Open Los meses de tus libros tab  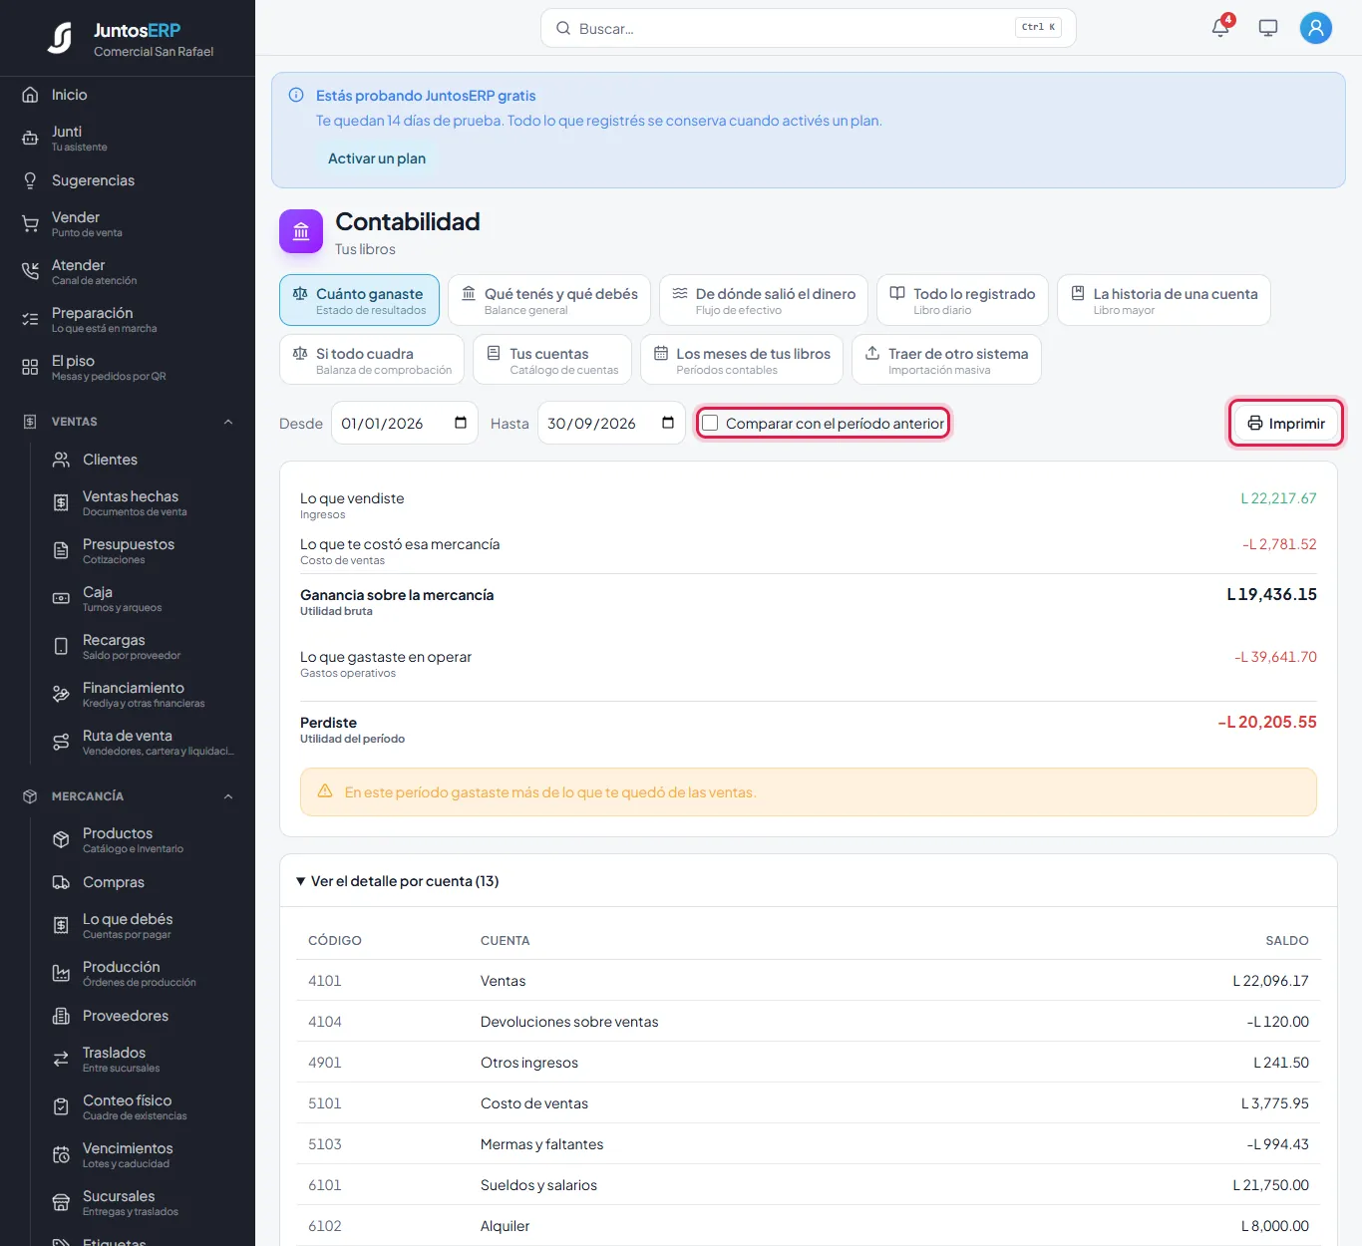click(x=742, y=360)
